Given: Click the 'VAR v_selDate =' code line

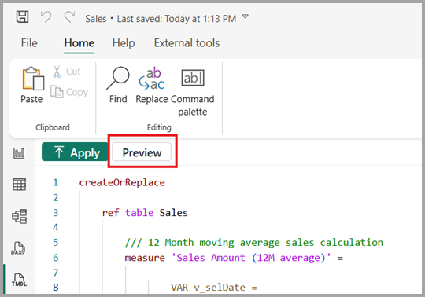Looking at the screenshot, I should (213, 288).
